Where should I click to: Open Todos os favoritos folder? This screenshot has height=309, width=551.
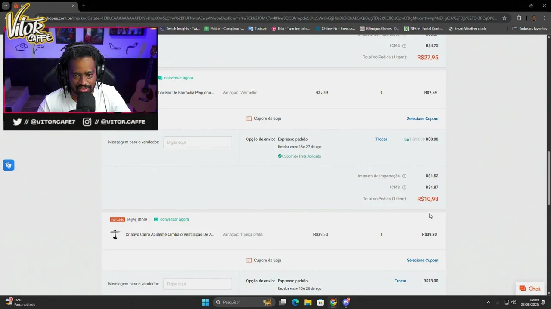tap(529, 29)
